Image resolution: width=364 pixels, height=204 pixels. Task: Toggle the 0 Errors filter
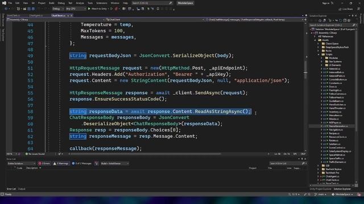click(x=44, y=164)
